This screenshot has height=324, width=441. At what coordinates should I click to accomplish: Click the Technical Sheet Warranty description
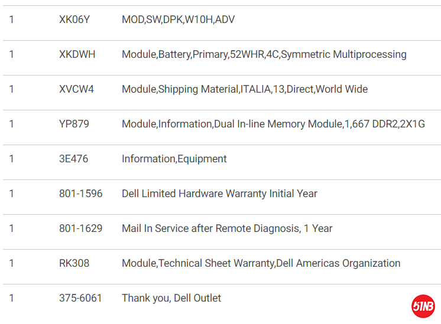[261, 263]
